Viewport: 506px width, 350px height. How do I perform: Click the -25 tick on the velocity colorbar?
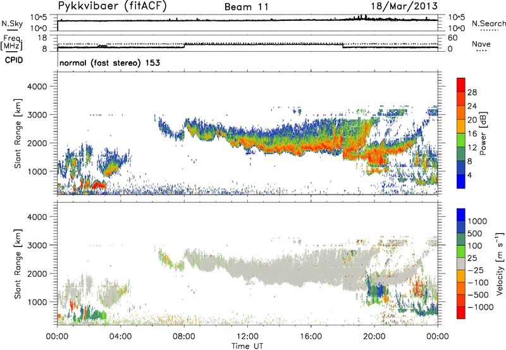[476, 270]
